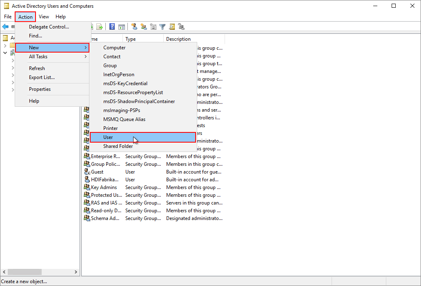This screenshot has width=421, height=286.
Task: Click the right arrow of the tree pane scrollbar
Action: click(76, 272)
